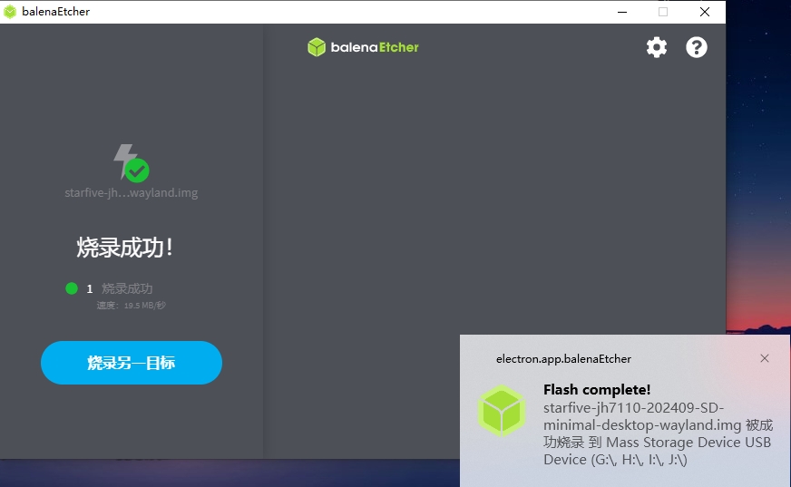Screen dimensions: 791x487
Task: Click the balenaEtcher wordmark text in header
Action: [375, 47]
